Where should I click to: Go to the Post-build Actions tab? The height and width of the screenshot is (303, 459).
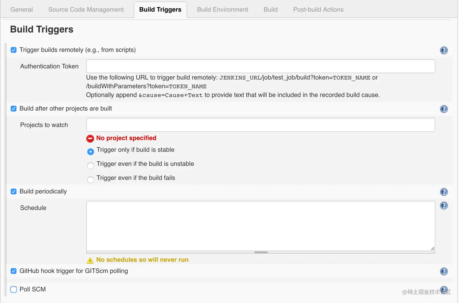click(x=318, y=9)
